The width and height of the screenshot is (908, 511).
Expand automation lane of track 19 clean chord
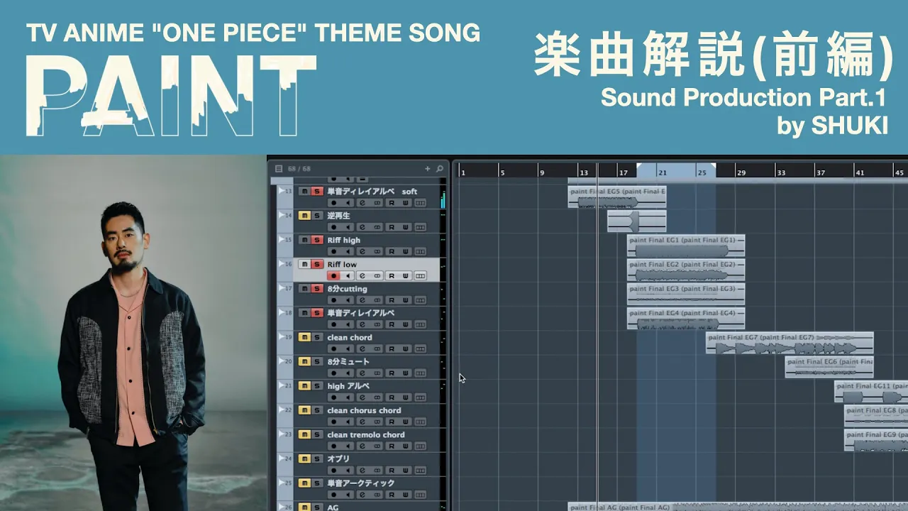(282, 337)
